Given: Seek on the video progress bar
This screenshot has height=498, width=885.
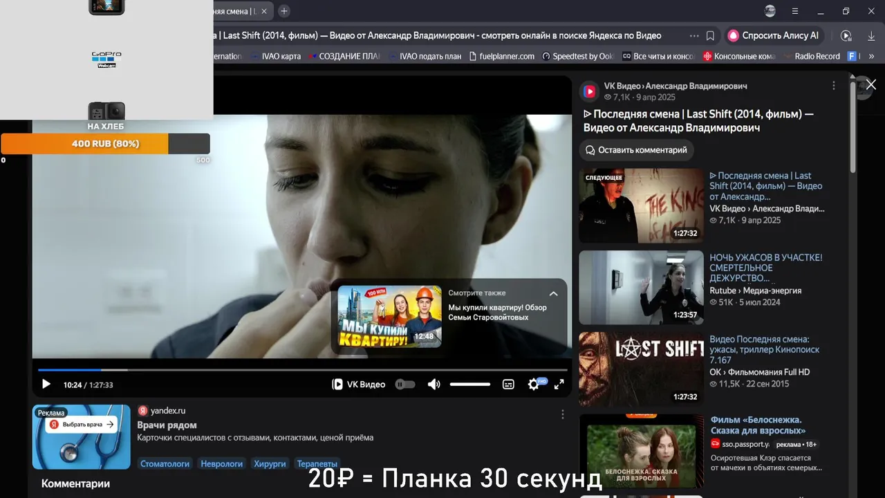Looking at the screenshot, I should (x=302, y=370).
